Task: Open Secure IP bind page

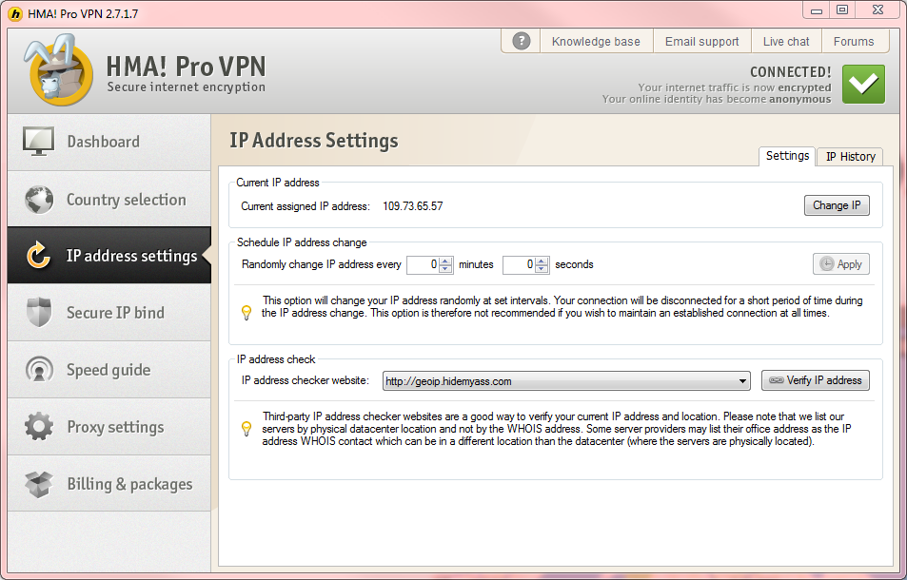Action: click(109, 313)
